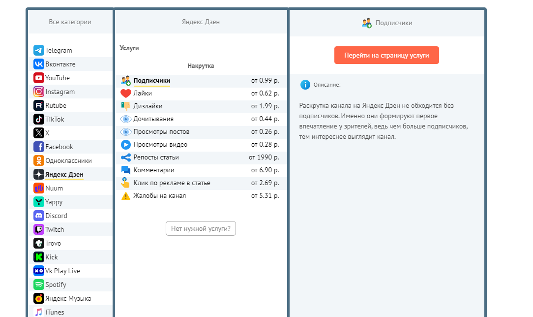This screenshot has width=533, height=317.
Task: Click the Yappy logo icon
Action: click(x=39, y=202)
